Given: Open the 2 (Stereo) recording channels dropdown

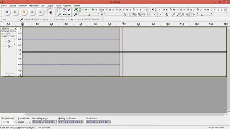Looking at the screenshot, I should 61,19.
